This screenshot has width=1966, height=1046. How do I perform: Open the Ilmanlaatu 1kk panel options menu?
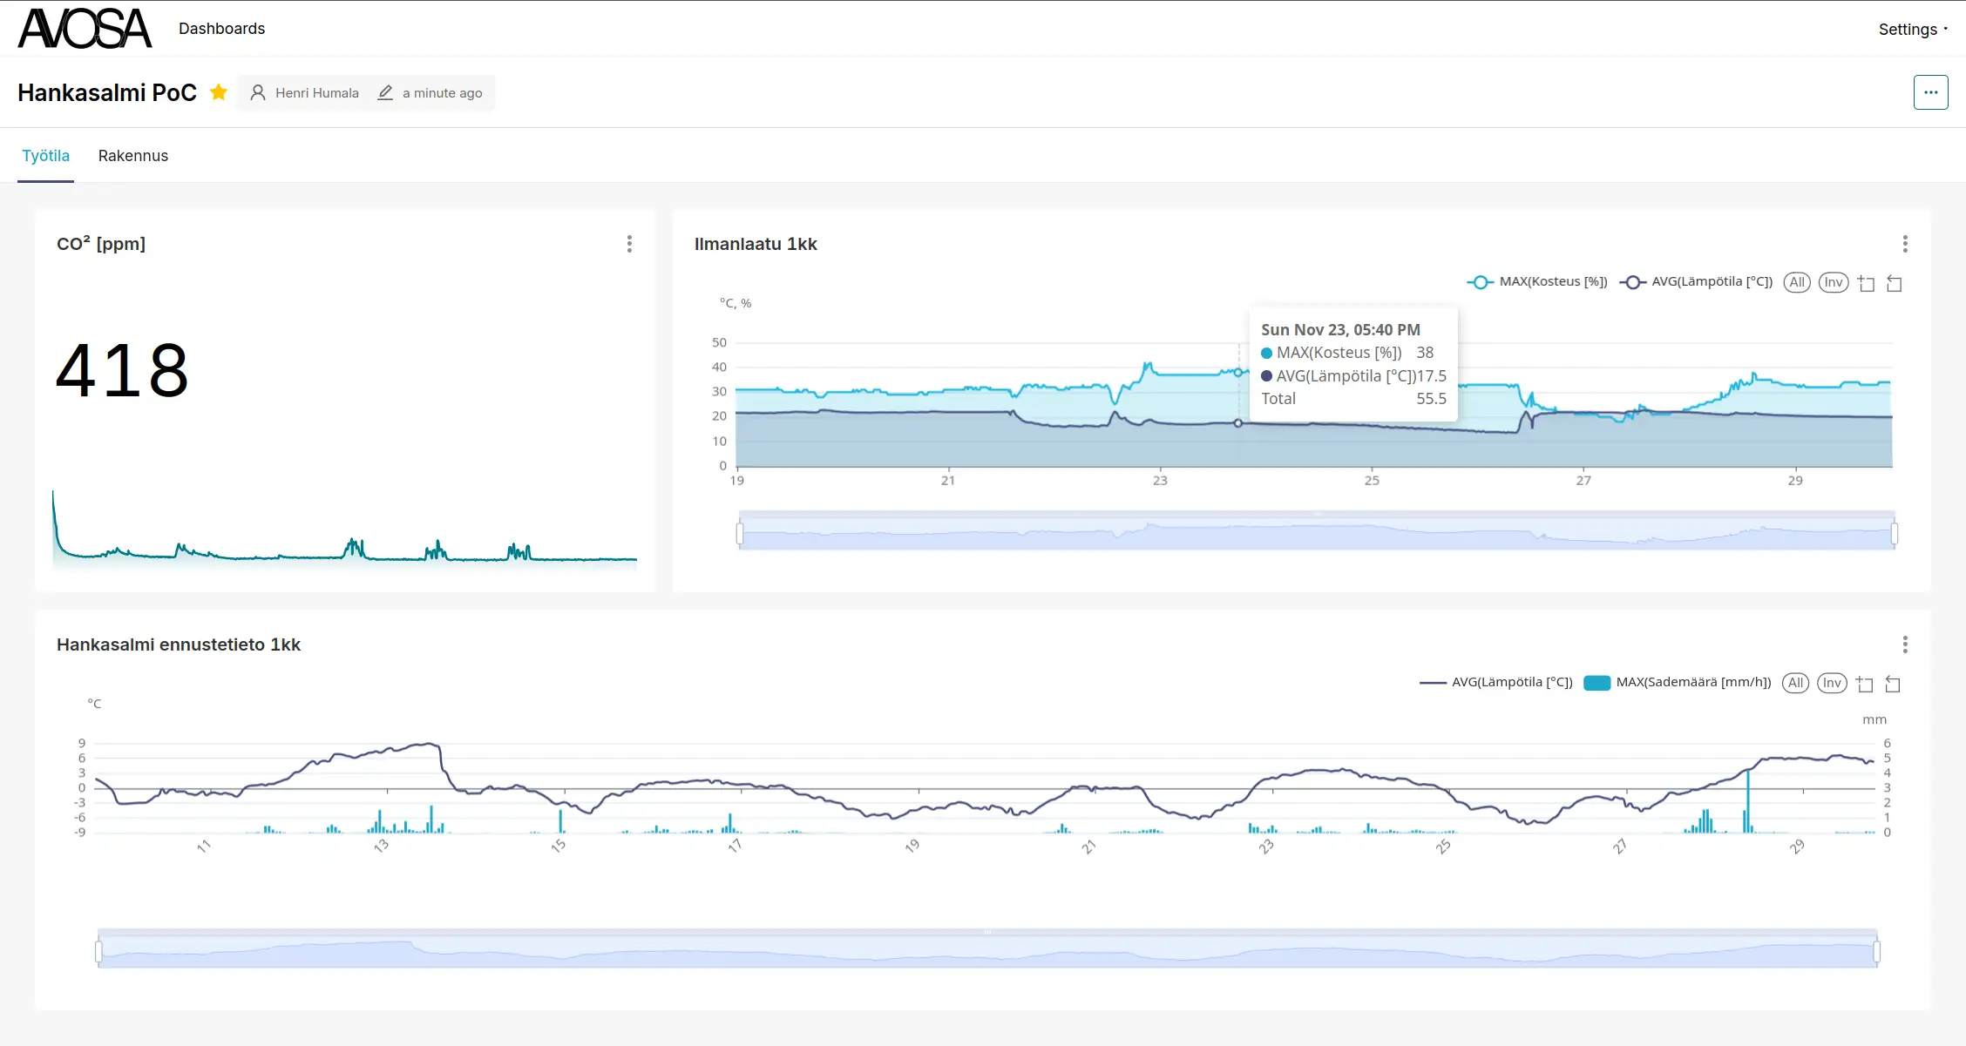click(x=1905, y=244)
